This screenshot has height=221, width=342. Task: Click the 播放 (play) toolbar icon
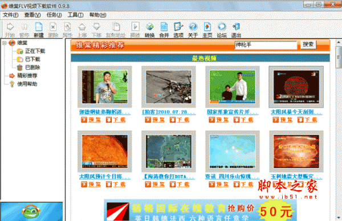(x=135, y=30)
